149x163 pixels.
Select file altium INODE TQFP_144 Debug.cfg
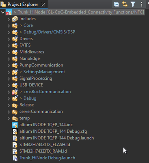53,132
